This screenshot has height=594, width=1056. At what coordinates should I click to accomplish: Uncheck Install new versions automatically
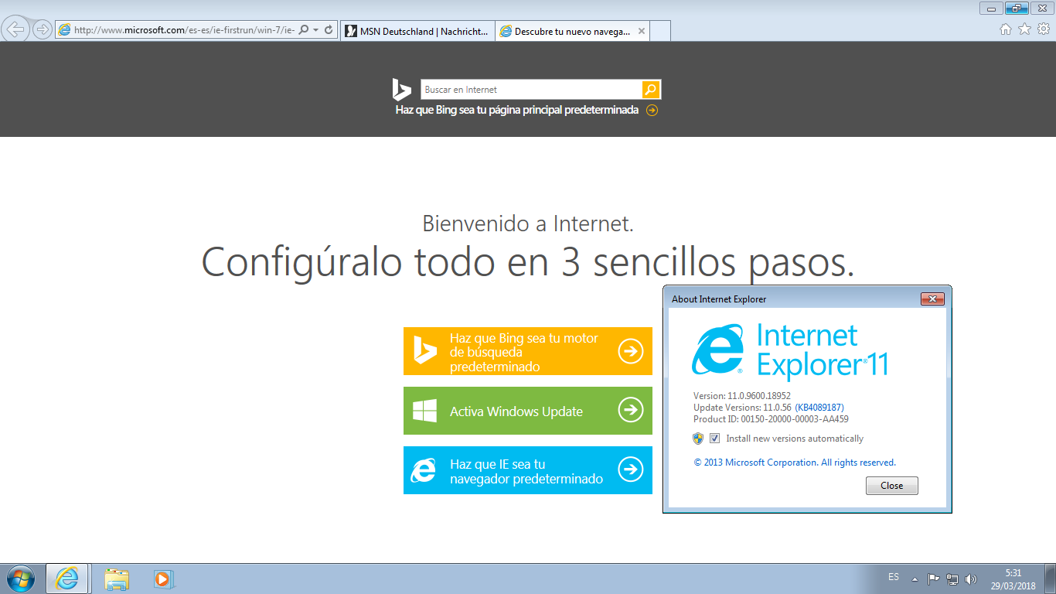714,439
